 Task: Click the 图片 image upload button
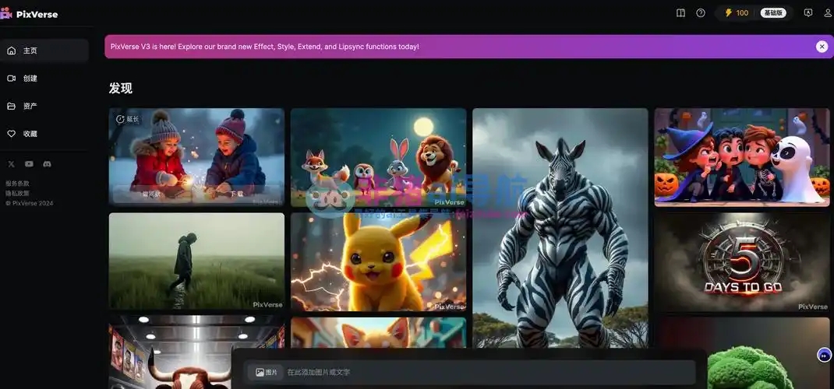tap(266, 373)
